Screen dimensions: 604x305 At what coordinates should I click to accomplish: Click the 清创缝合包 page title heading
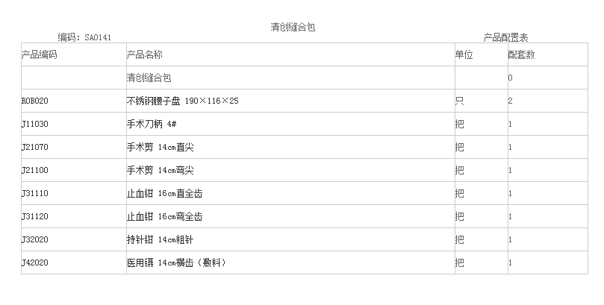(298, 28)
